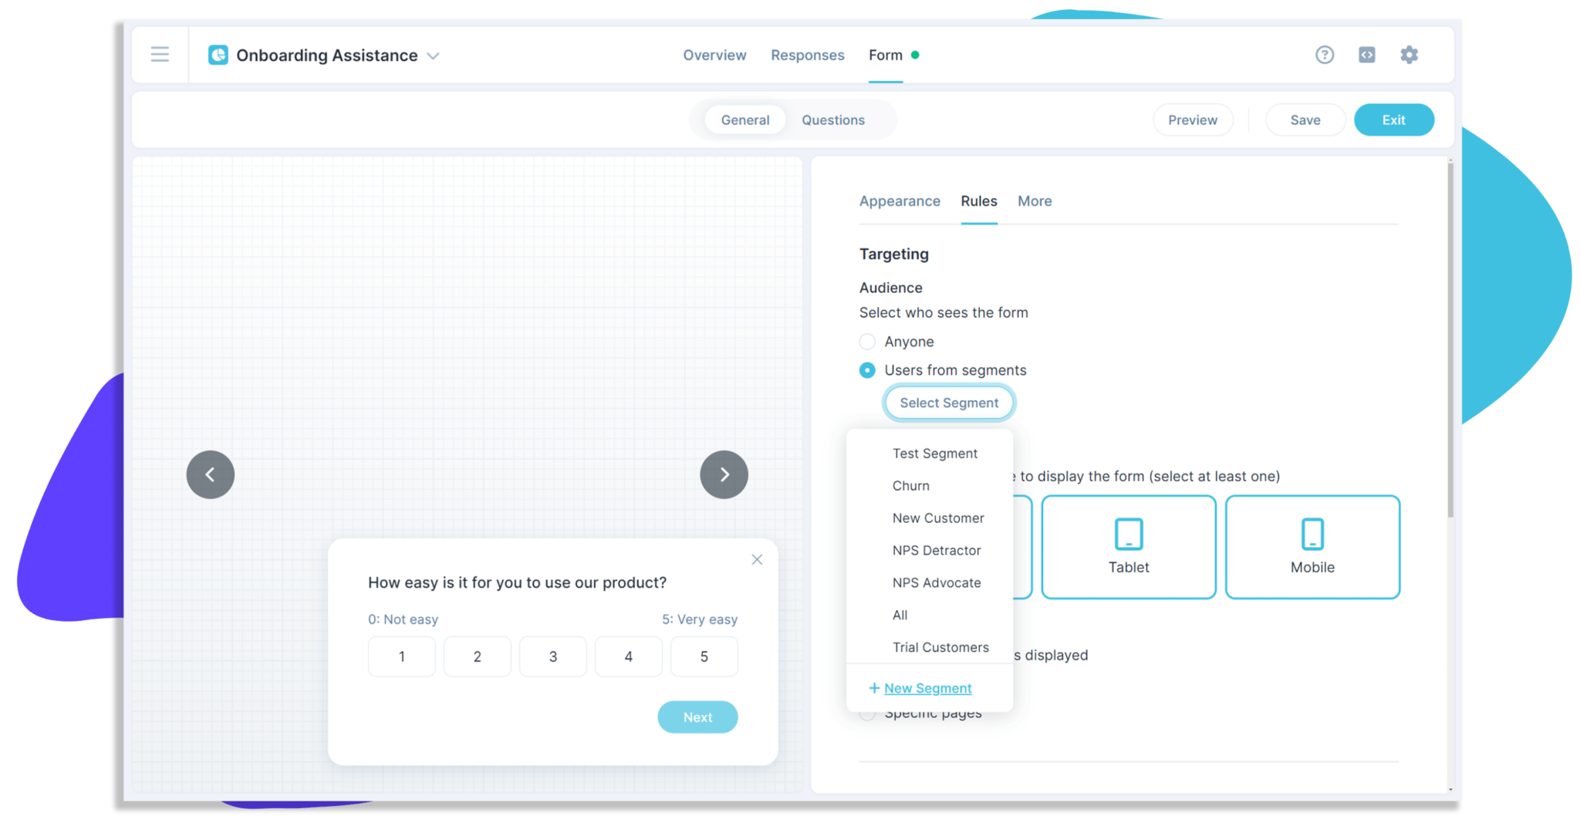This screenshot has height=823, width=1580.
Task: Select Users from segments radio button
Action: click(868, 370)
